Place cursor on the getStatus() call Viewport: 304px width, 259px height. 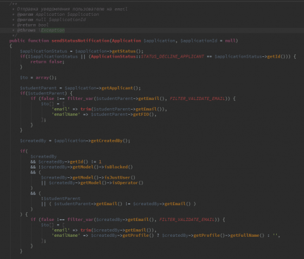click(127, 51)
